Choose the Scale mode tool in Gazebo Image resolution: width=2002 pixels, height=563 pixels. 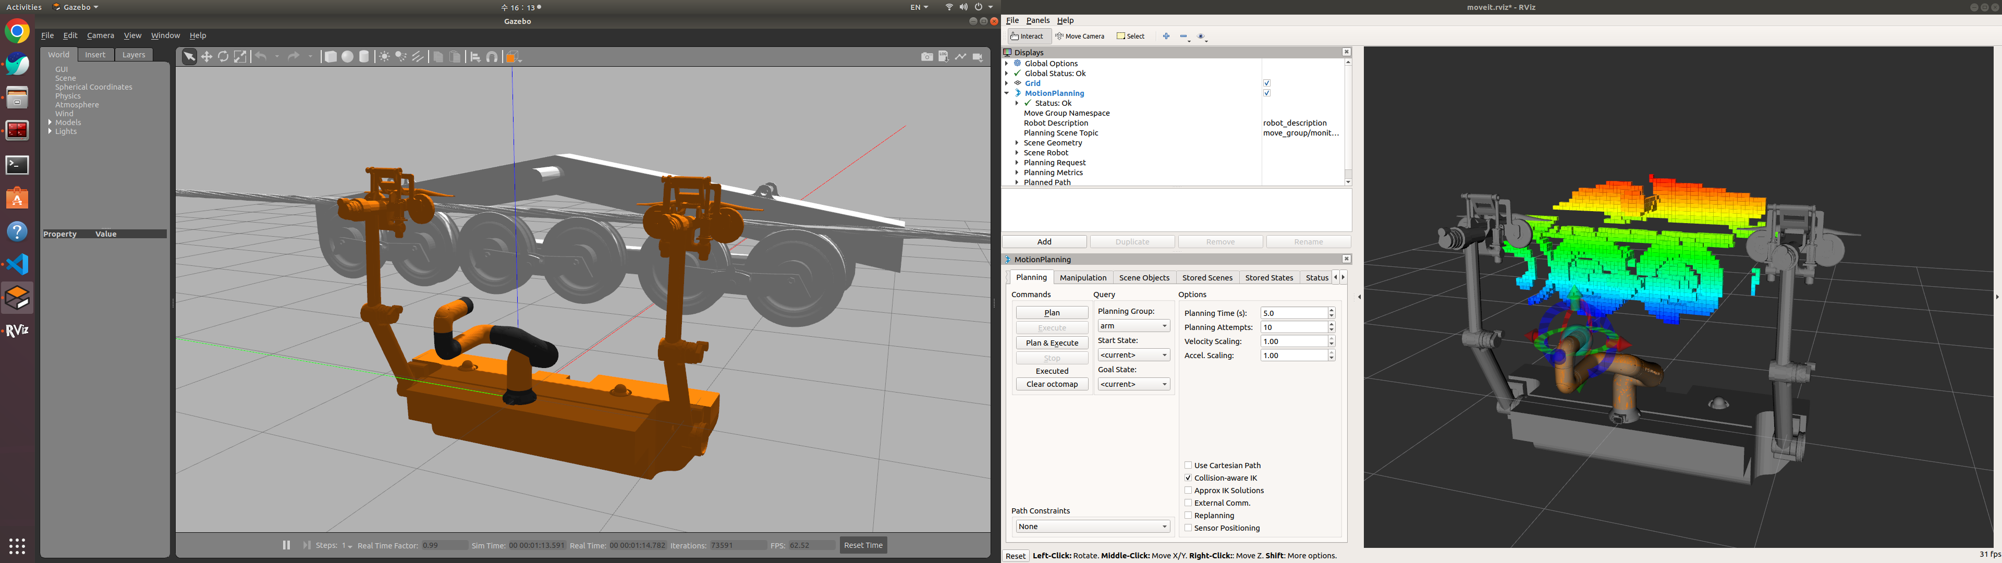click(241, 57)
